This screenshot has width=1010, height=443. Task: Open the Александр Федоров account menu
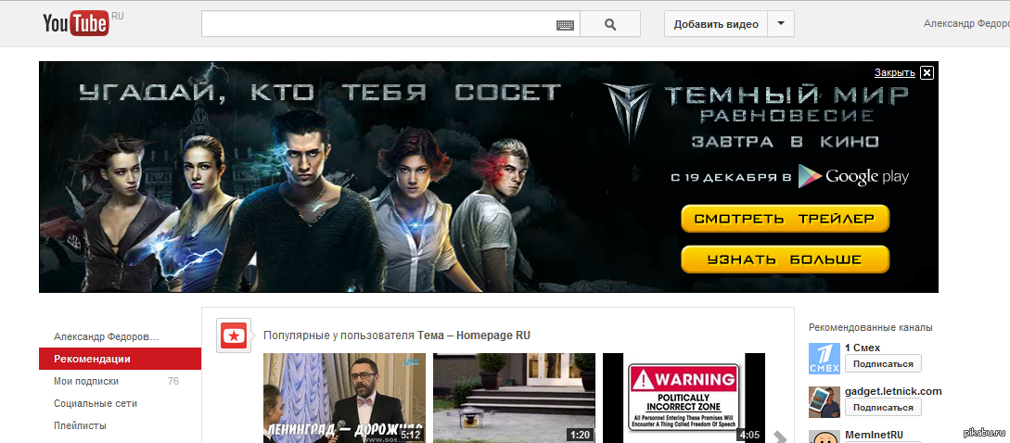pyautogui.click(x=965, y=24)
